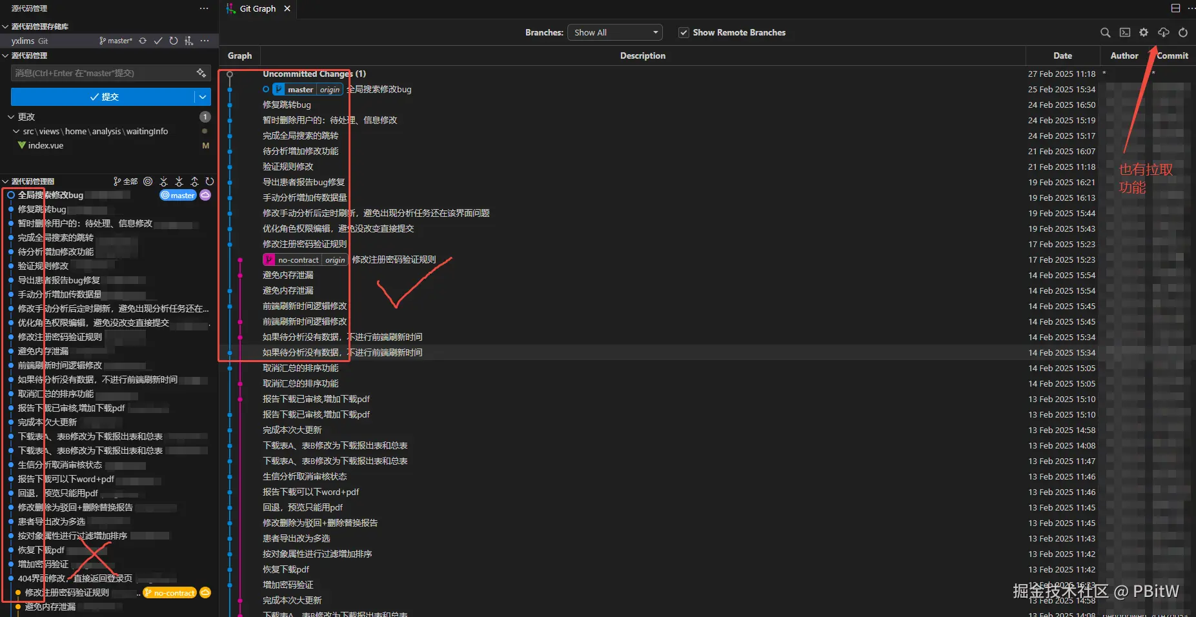This screenshot has height=617, width=1196.
Task: Open the commit button's dropdown arrow
Action: click(203, 97)
